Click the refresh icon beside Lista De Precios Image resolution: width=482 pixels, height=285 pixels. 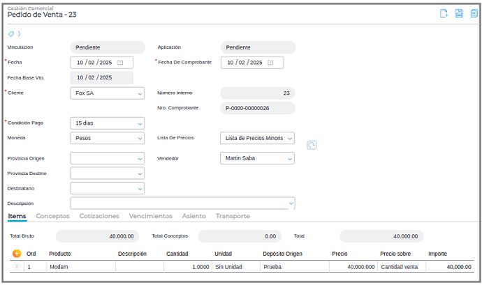click(x=312, y=144)
